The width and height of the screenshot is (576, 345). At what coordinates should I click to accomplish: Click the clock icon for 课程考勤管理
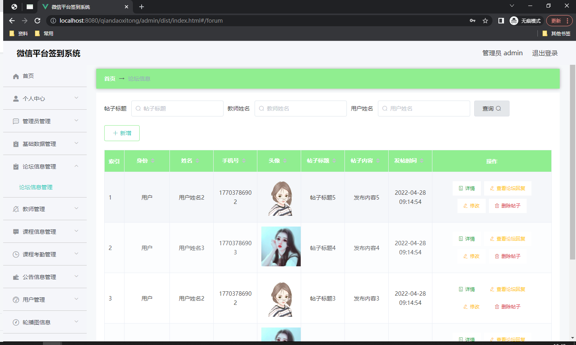(x=16, y=254)
